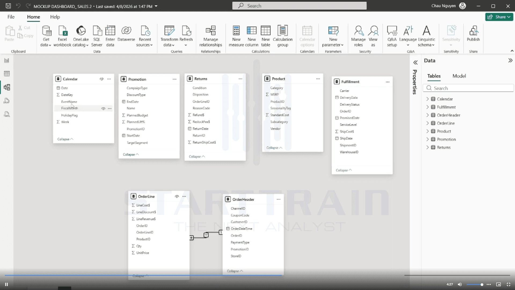Create a New table
This screenshot has width=515, height=290.
tap(265, 36)
